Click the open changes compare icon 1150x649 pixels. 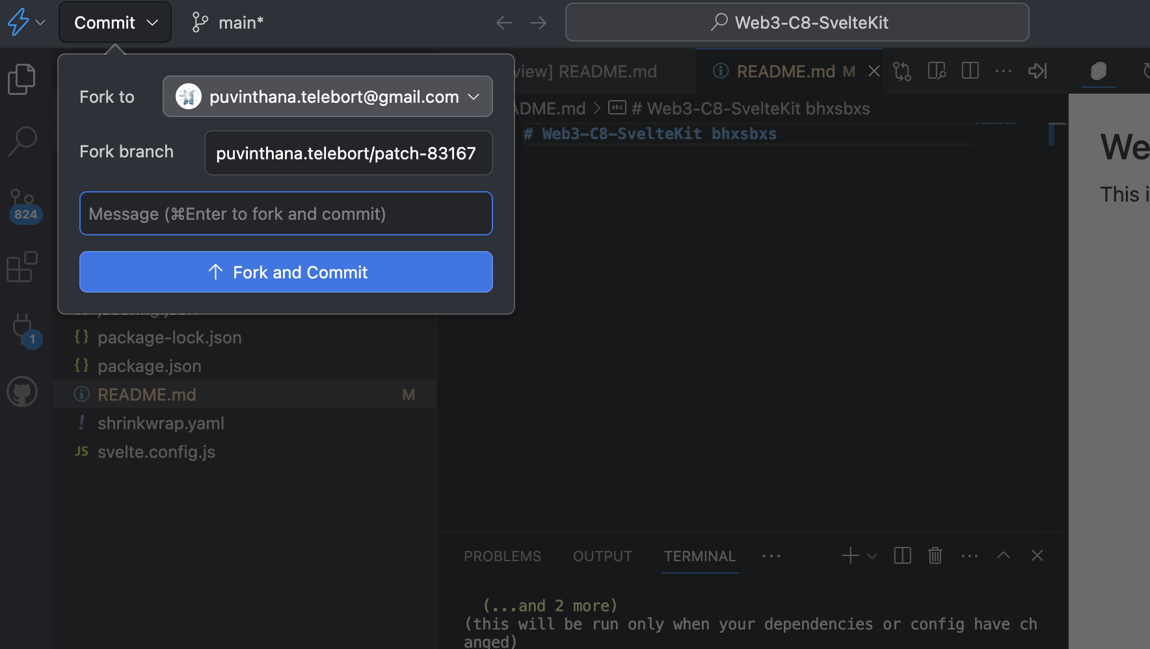pyautogui.click(x=902, y=71)
